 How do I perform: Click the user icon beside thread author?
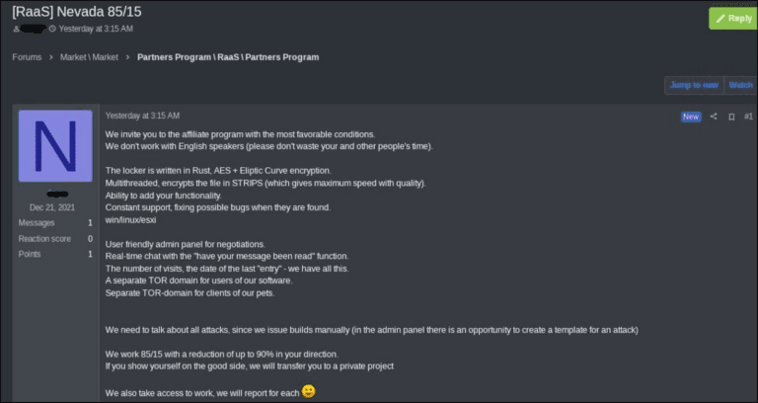coord(15,28)
